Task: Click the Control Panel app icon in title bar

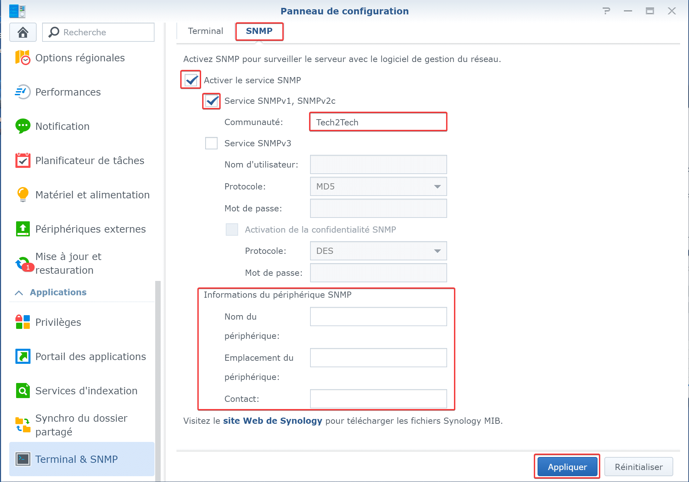Action: [17, 11]
